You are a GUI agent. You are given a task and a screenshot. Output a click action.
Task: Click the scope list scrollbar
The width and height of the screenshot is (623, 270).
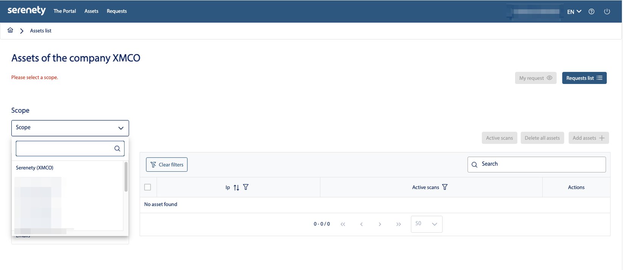click(126, 177)
